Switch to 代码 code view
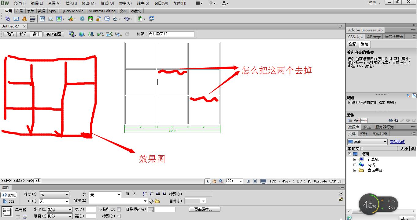The height and width of the screenshot is (220, 417). pyautogui.click(x=10, y=34)
